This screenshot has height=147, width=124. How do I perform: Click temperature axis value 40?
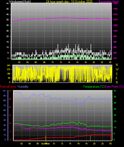tap(115, 91)
